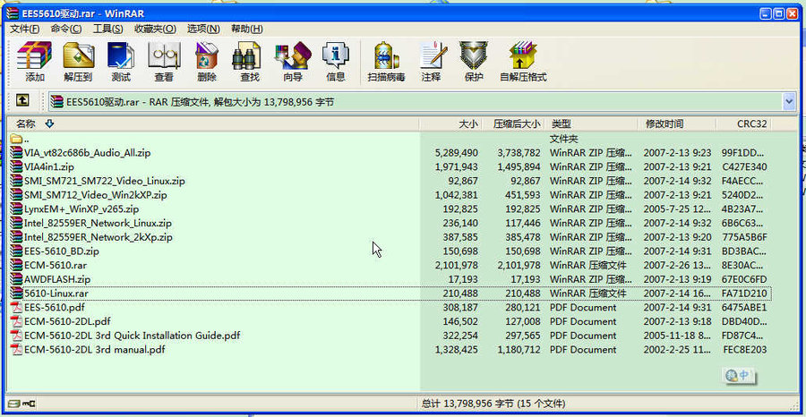Select VIA_vt82c686b_Audio_All.zip file
The image size is (806, 417).
pyautogui.click(x=87, y=153)
